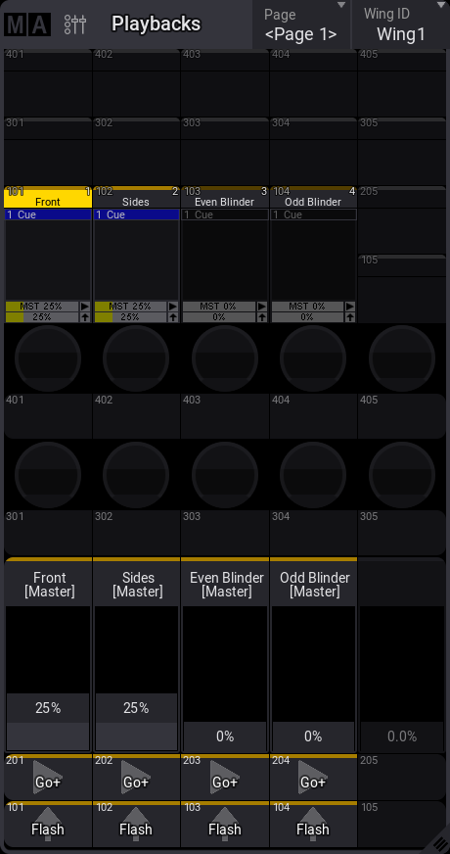Select the 1 Cue row under Front

pyautogui.click(x=48, y=214)
